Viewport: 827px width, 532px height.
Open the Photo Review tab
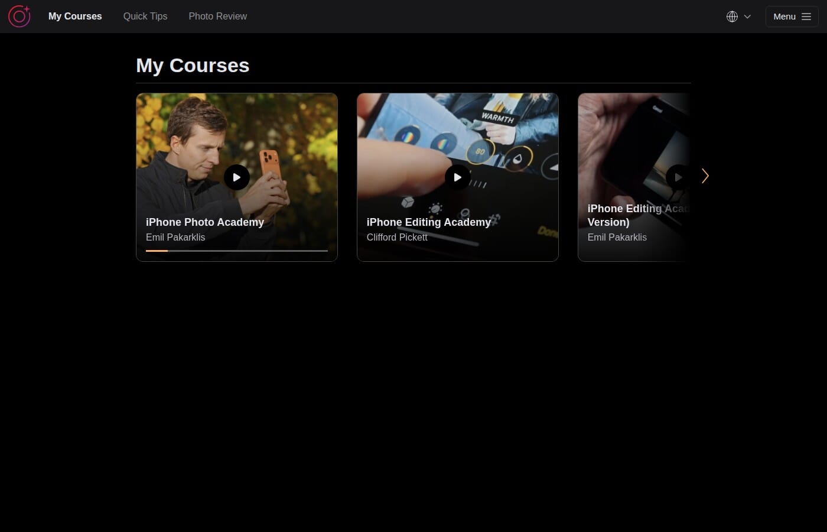(218, 17)
